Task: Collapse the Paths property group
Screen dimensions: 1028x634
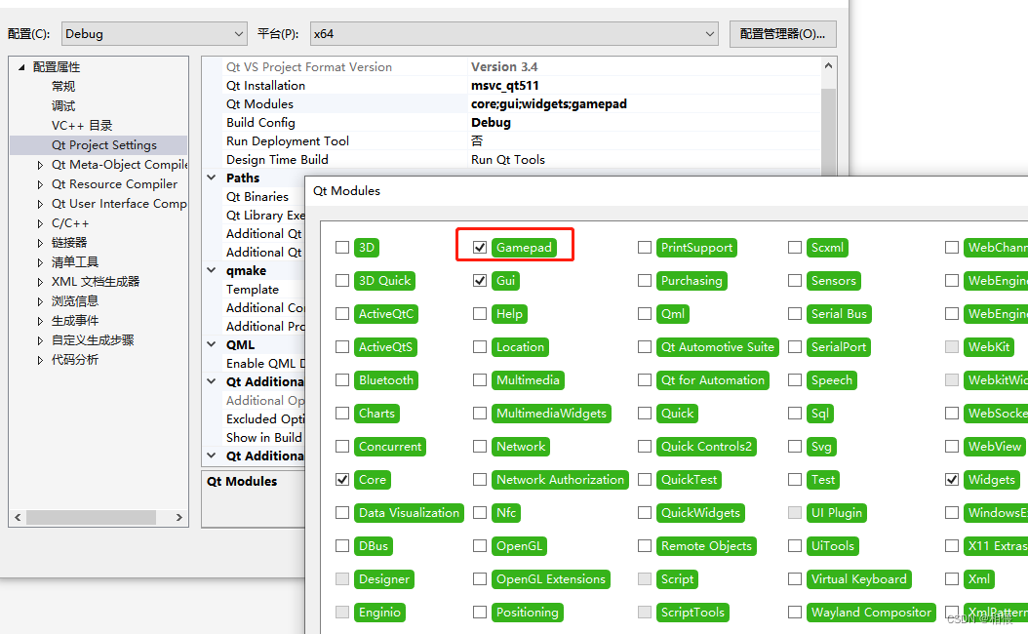Action: tap(211, 178)
